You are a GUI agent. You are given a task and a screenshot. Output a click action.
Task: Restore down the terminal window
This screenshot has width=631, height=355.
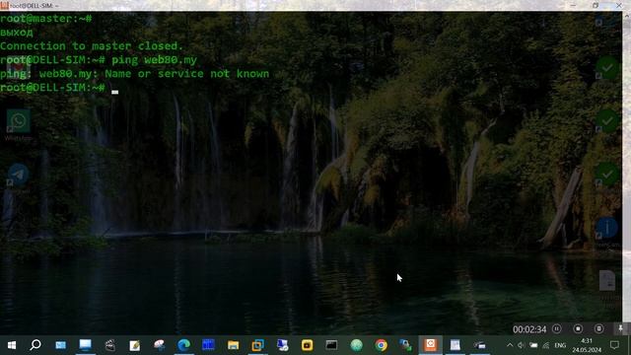click(596, 5)
